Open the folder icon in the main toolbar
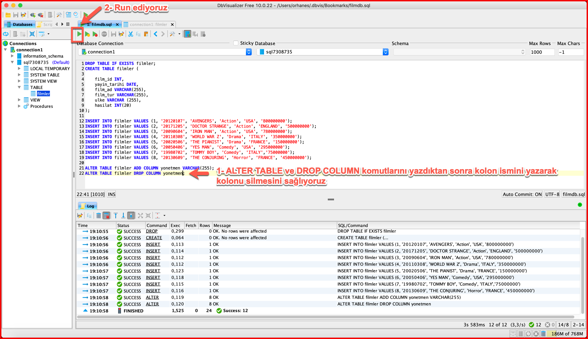The height and width of the screenshot is (339, 588). click(x=8, y=15)
